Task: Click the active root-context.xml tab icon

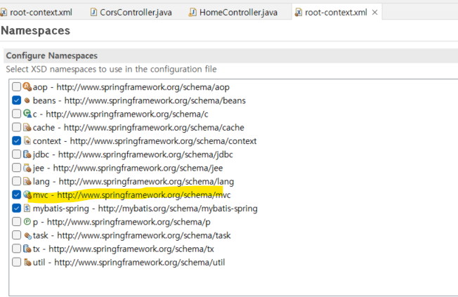Action: (x=299, y=12)
